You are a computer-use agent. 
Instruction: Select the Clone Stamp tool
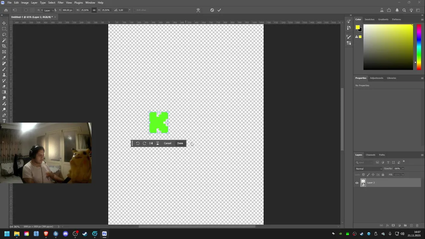[4, 75]
